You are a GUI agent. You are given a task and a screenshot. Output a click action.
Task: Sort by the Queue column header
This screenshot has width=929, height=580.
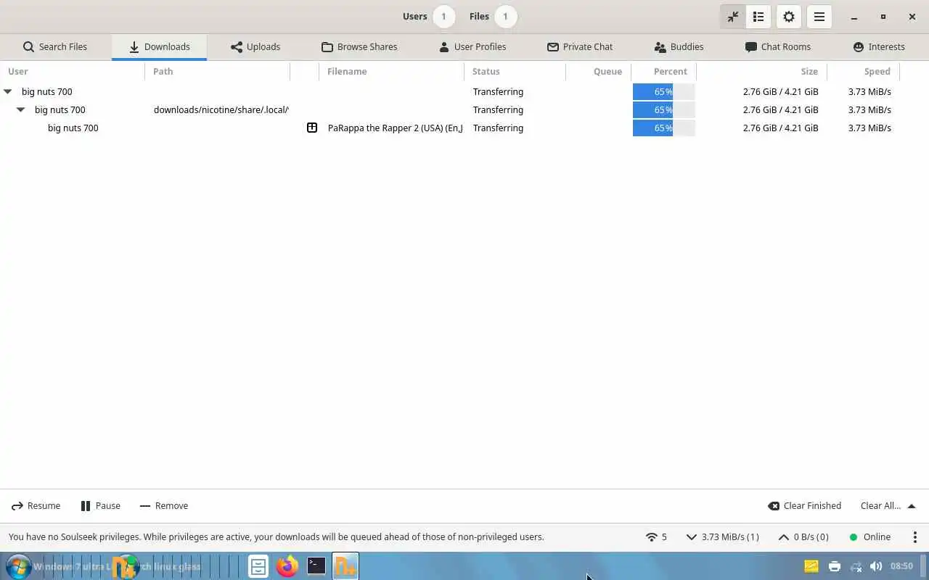coord(599,71)
